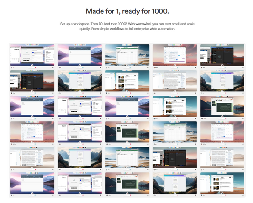Click the dock bar atop top-left workspace
253x203 pixels.
coord(32,45)
